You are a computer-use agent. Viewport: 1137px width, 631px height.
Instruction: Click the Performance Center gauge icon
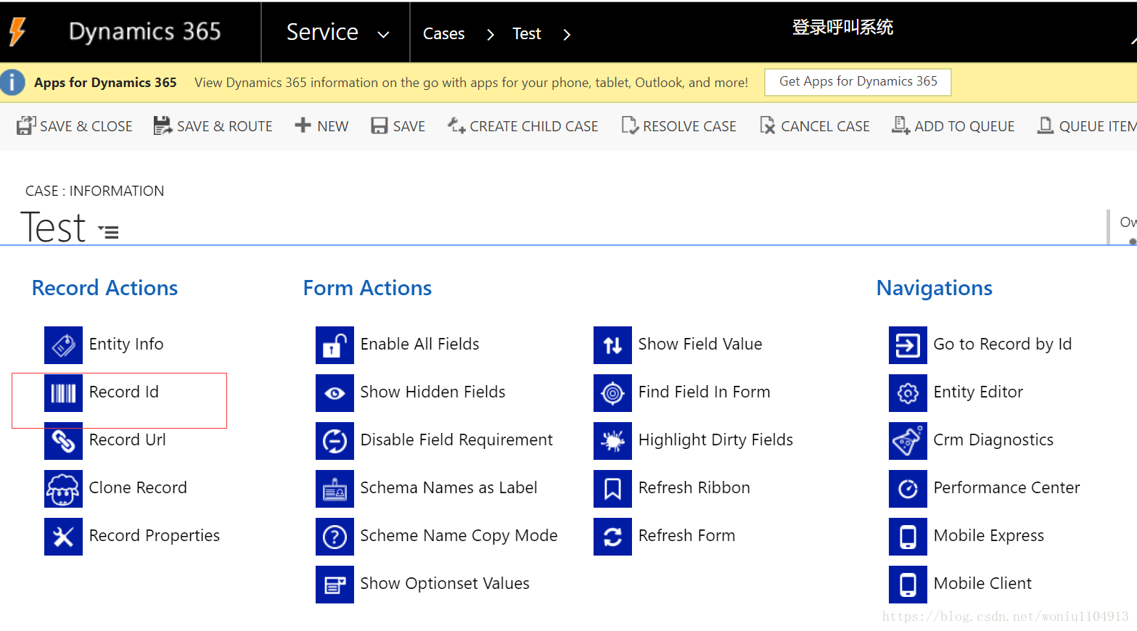(908, 489)
